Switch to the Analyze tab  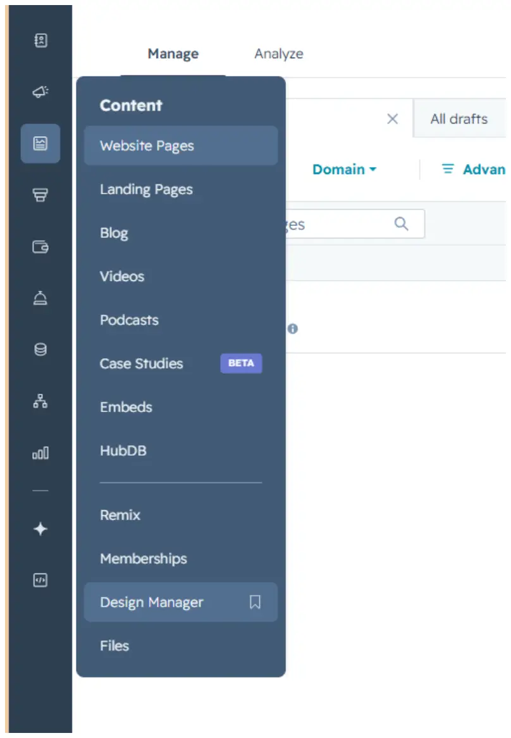(x=279, y=54)
